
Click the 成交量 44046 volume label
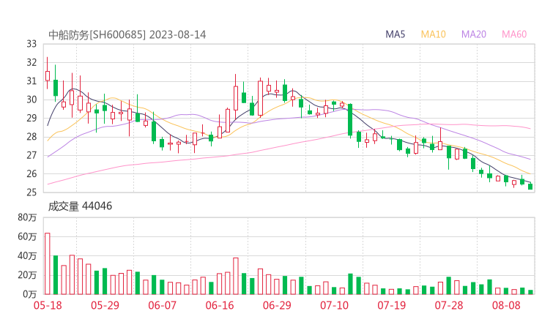pos(80,206)
